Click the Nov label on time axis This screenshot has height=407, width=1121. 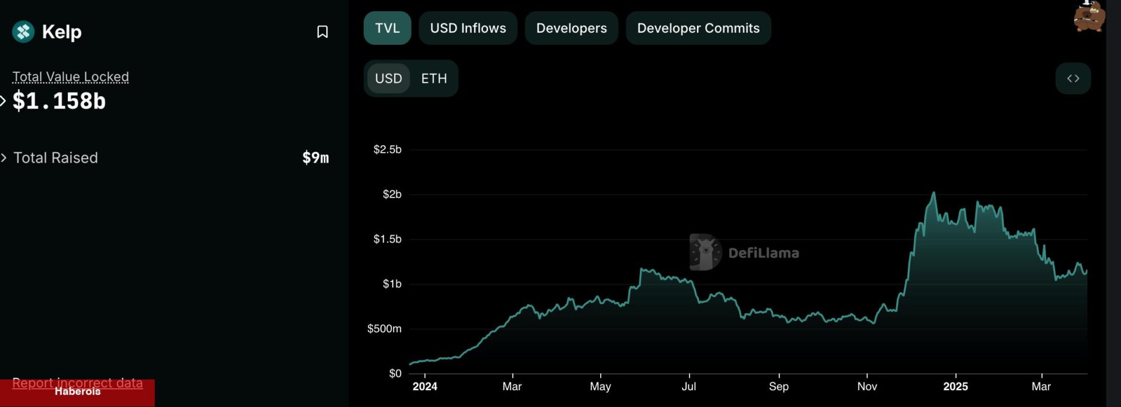pyautogui.click(x=867, y=386)
